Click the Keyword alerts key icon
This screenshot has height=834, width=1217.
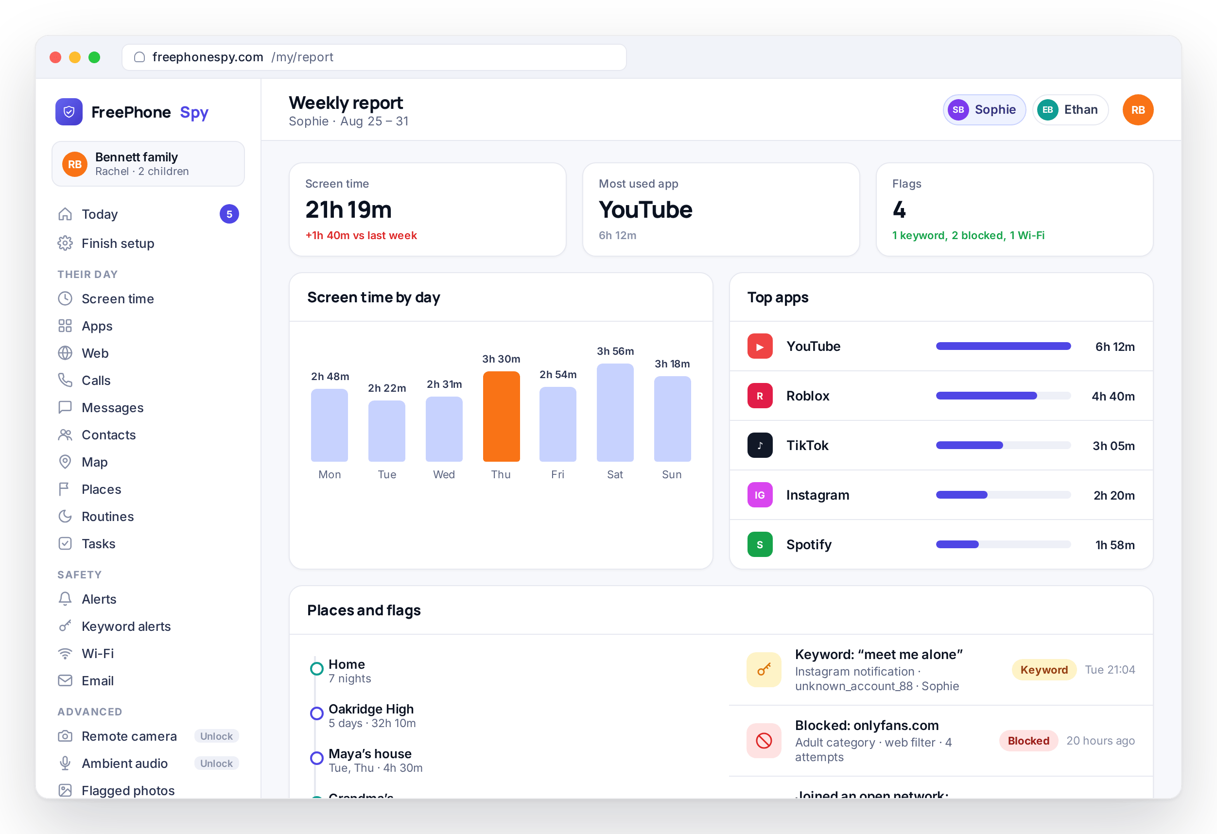coord(65,626)
